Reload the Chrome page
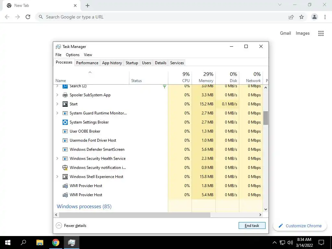 pos(28,17)
